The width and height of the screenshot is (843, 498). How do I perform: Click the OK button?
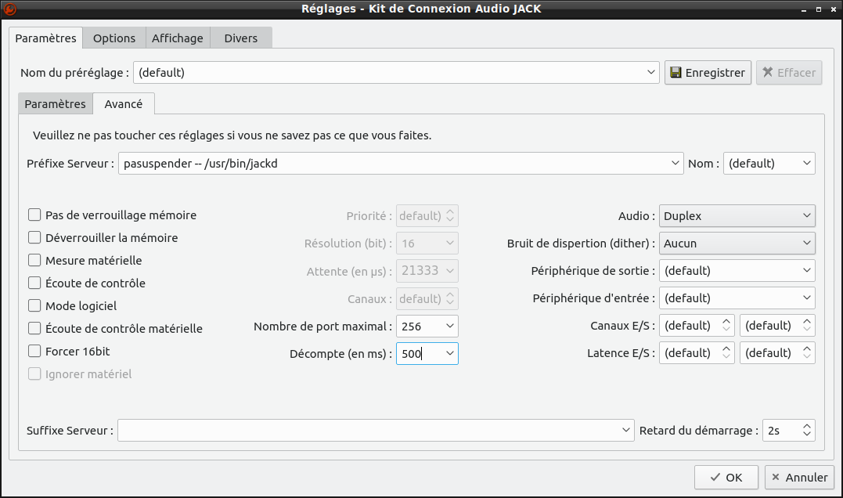coord(726,477)
